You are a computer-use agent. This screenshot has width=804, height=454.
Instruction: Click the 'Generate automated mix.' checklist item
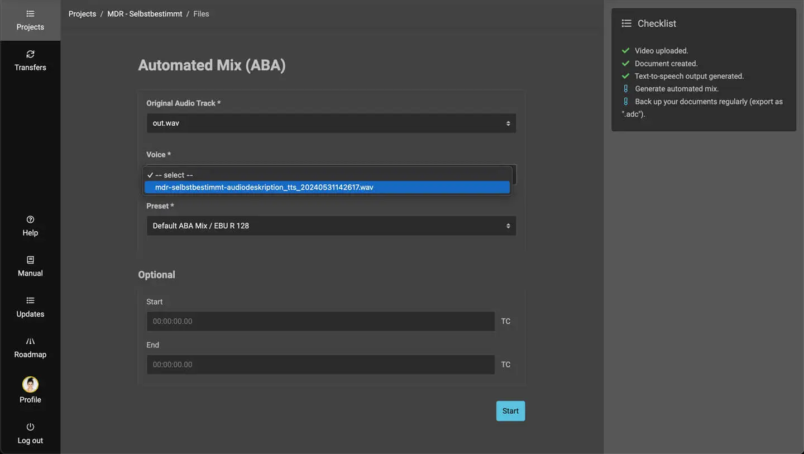[x=676, y=89]
